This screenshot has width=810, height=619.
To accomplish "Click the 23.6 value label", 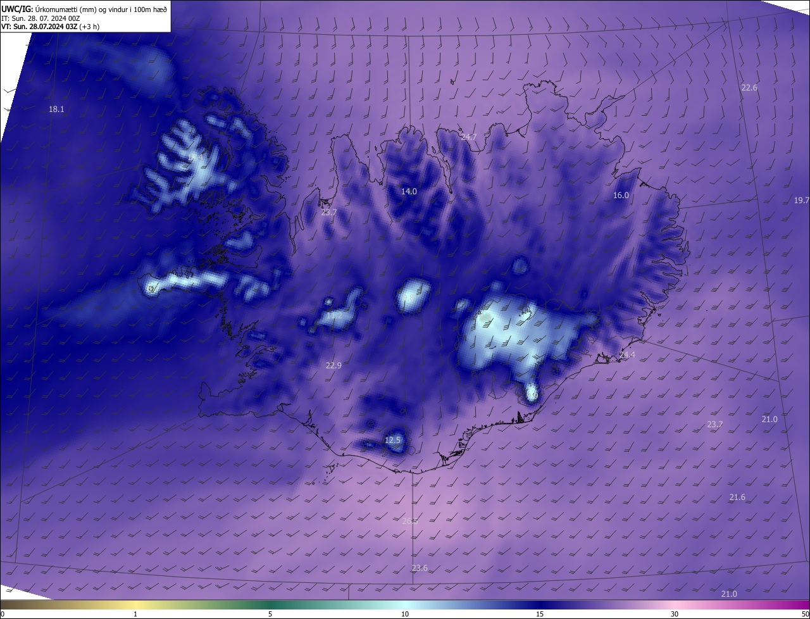I will click(x=420, y=568).
